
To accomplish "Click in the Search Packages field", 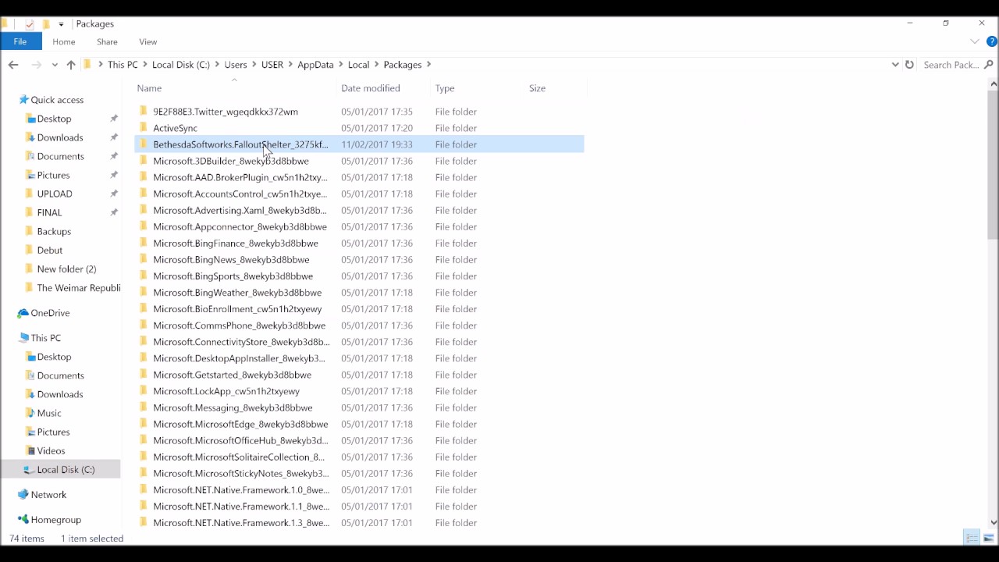I will [x=951, y=65].
